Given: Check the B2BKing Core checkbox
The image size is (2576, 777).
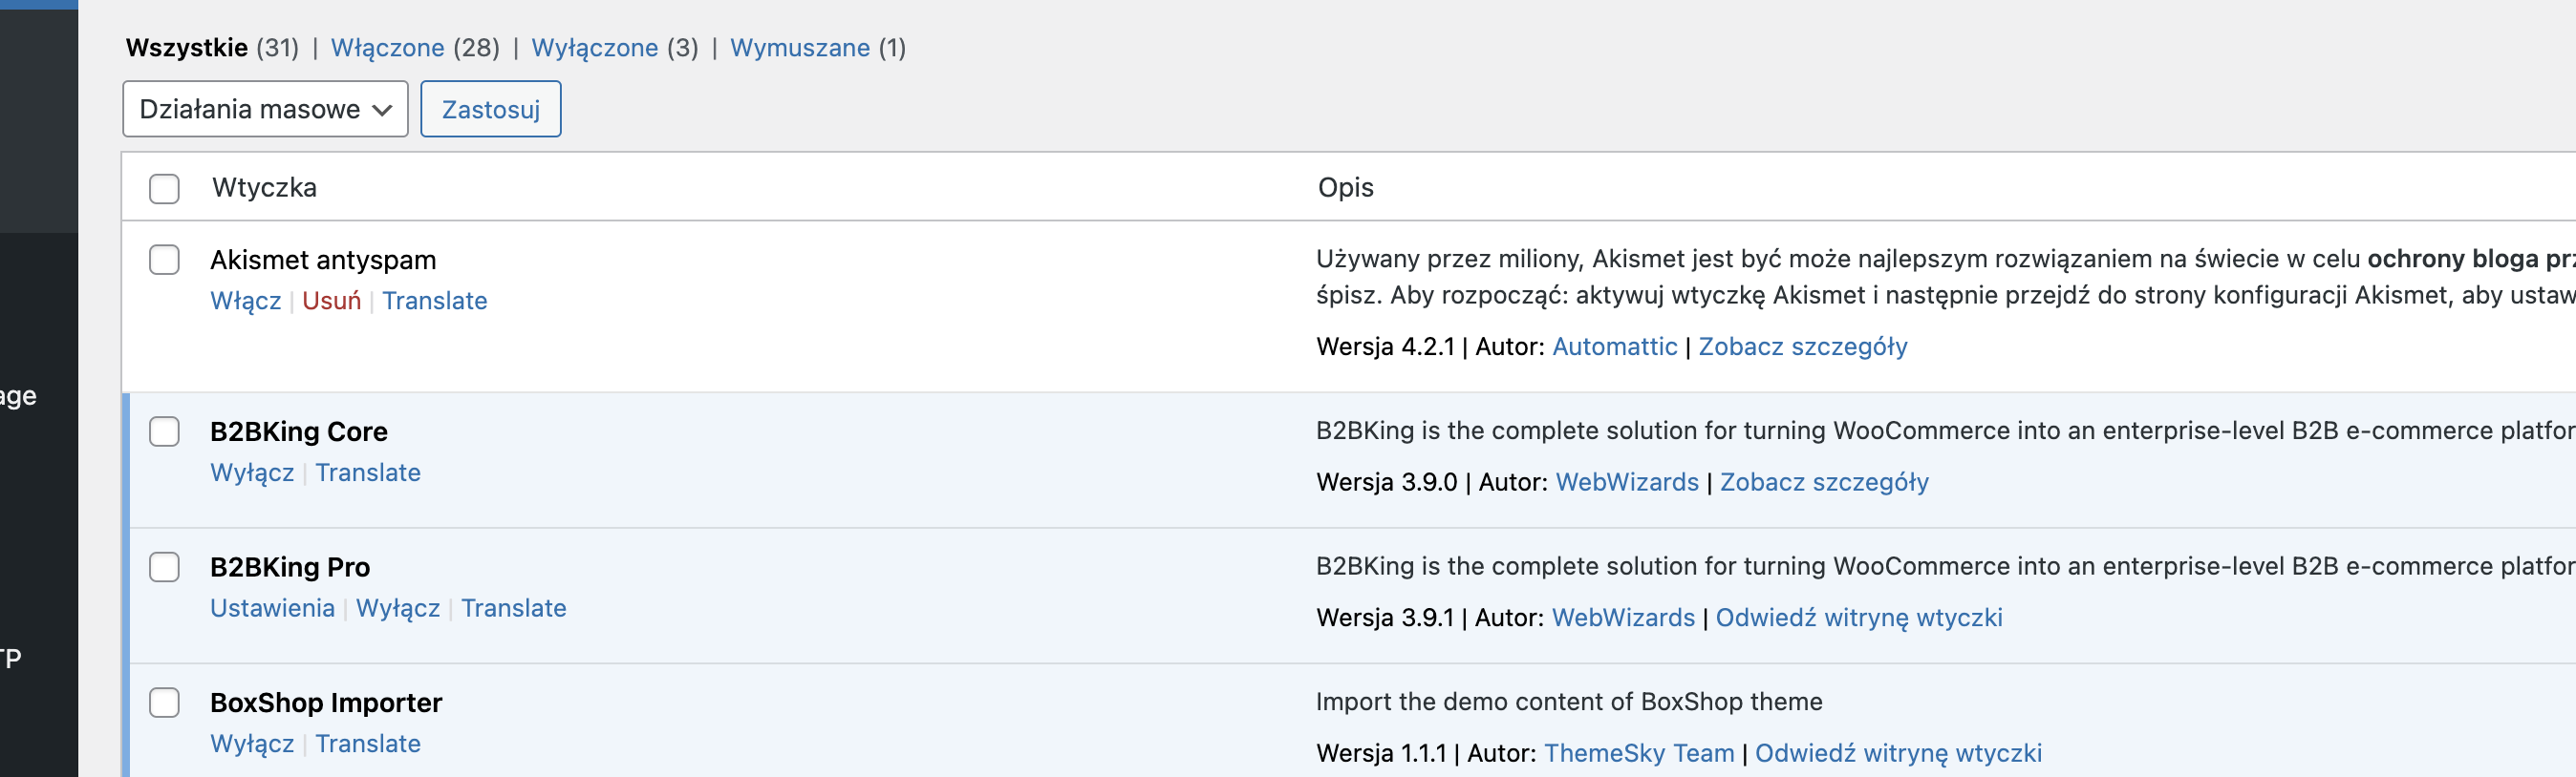Looking at the screenshot, I should tap(164, 431).
